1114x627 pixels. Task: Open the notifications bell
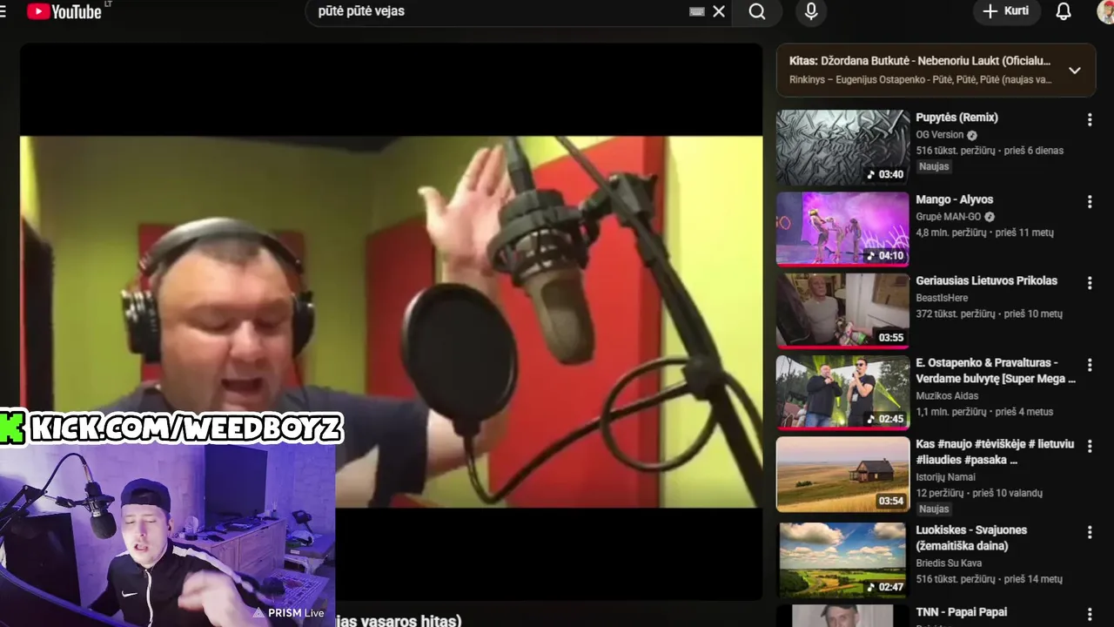[1064, 11]
